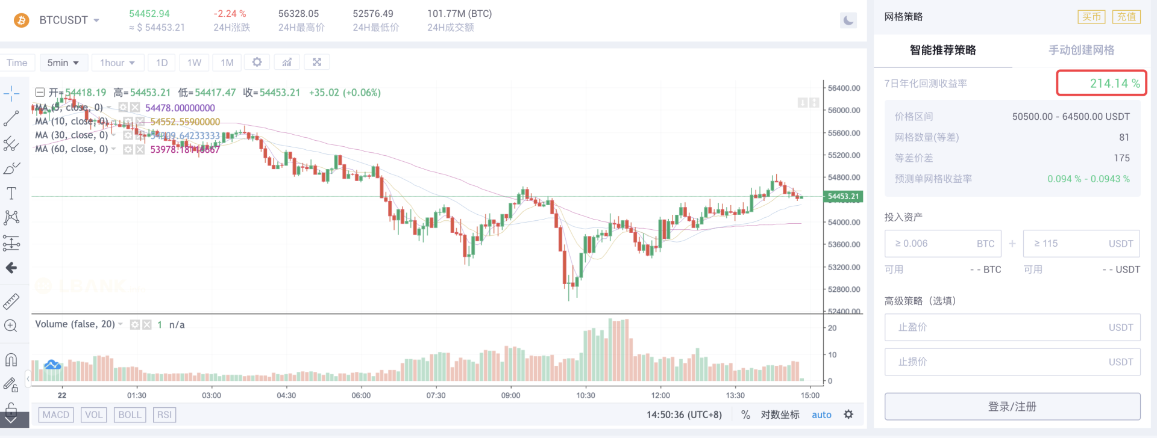Click the 充值 button at top right
Image resolution: width=1157 pixels, height=438 pixels.
tap(1126, 17)
